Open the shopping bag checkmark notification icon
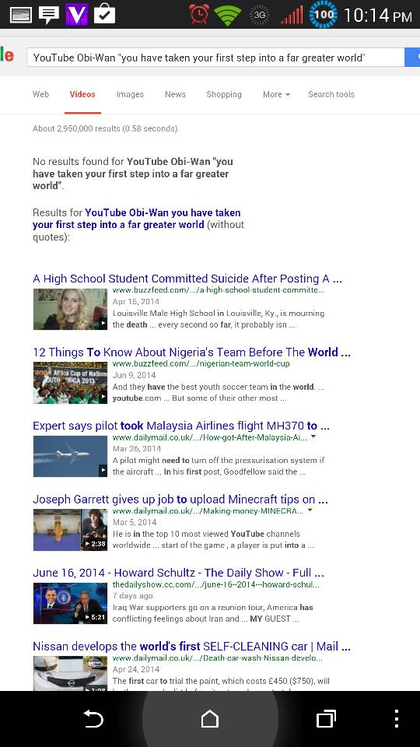 pos(104,14)
